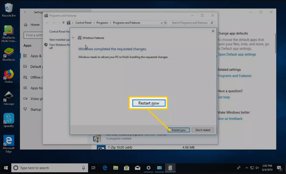Open Action Center notifications
The width and height of the screenshot is (286, 174).
coord(279,168)
